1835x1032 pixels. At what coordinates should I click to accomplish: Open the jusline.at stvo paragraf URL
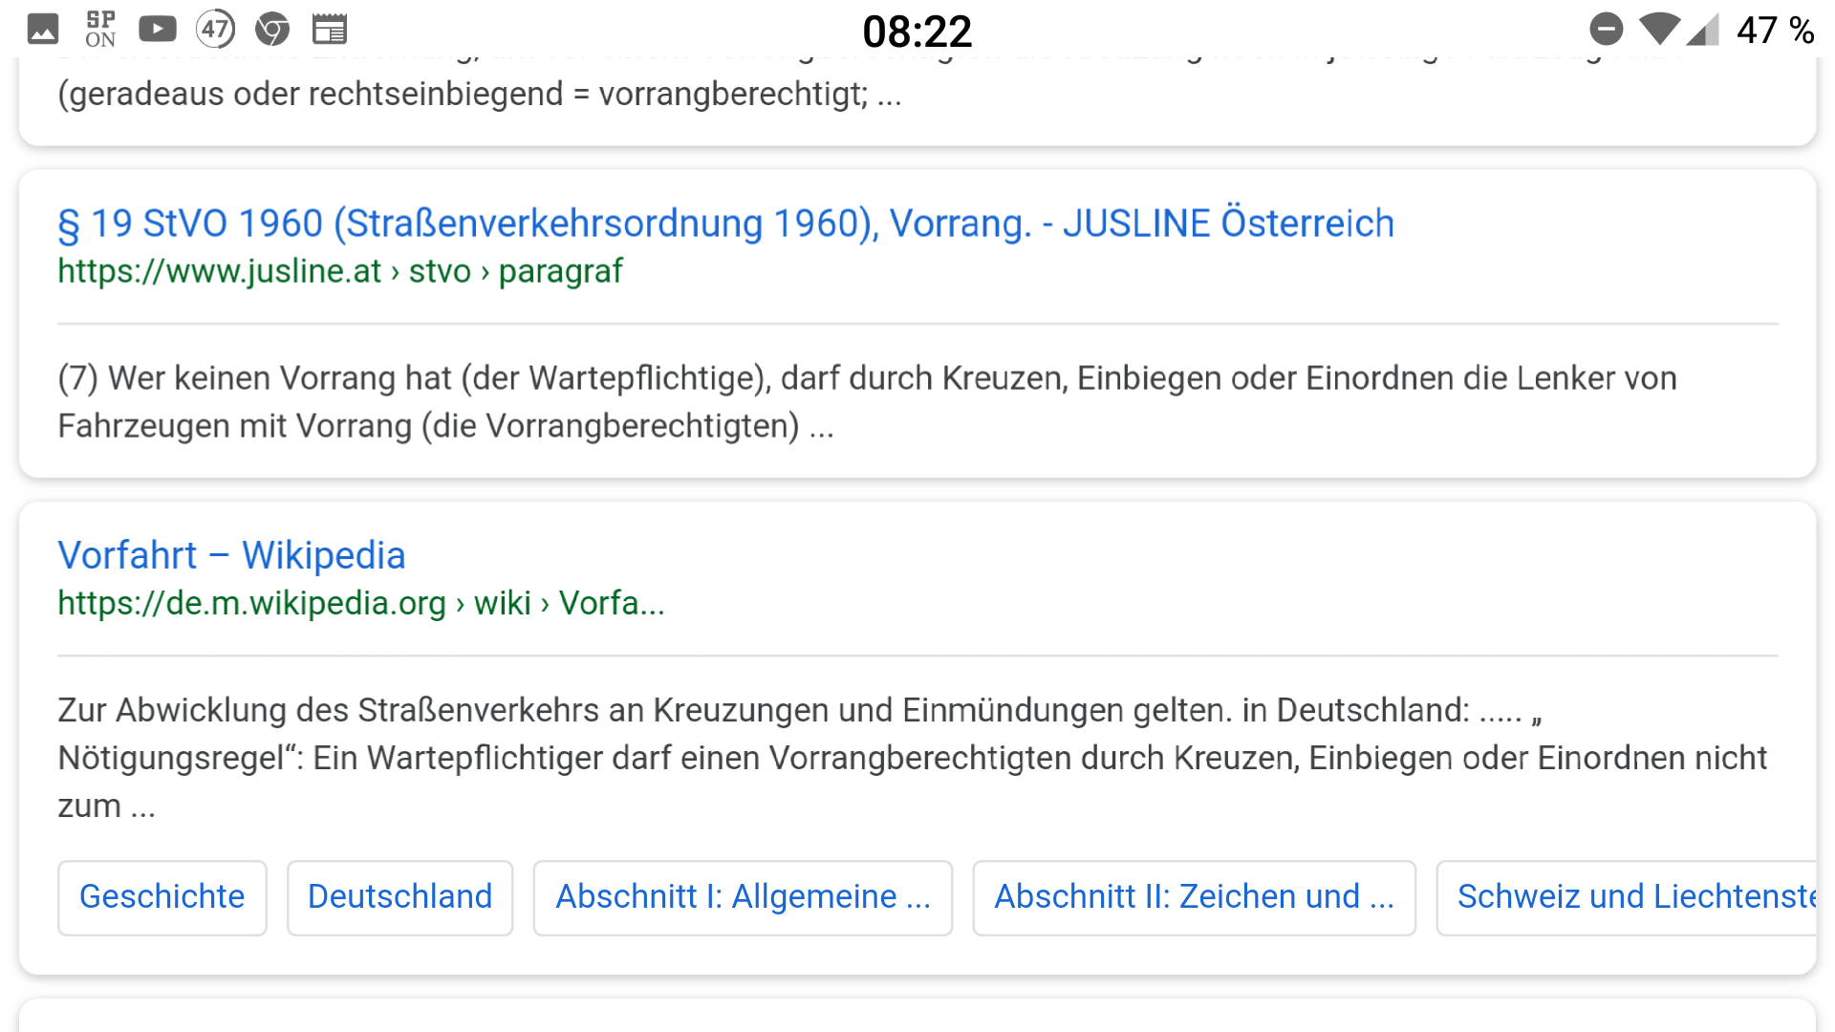tap(339, 271)
